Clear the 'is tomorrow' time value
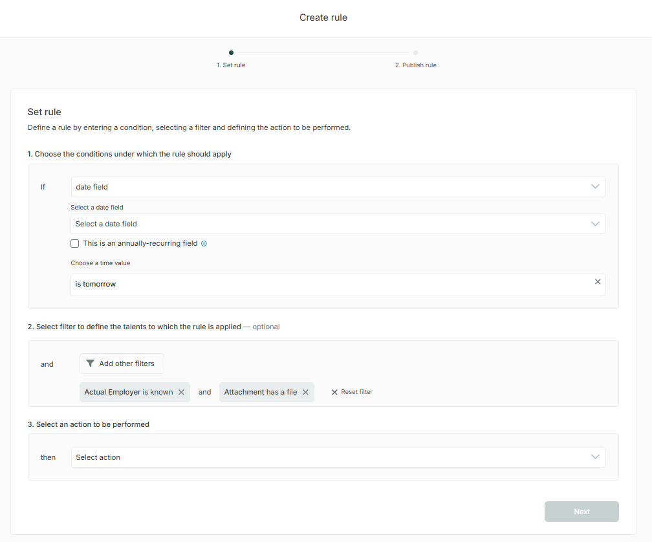This screenshot has width=652, height=542. (598, 282)
